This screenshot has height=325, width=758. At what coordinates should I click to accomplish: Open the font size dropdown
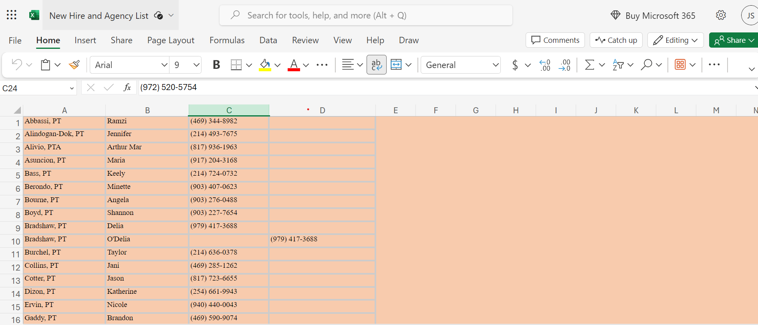[x=196, y=65]
